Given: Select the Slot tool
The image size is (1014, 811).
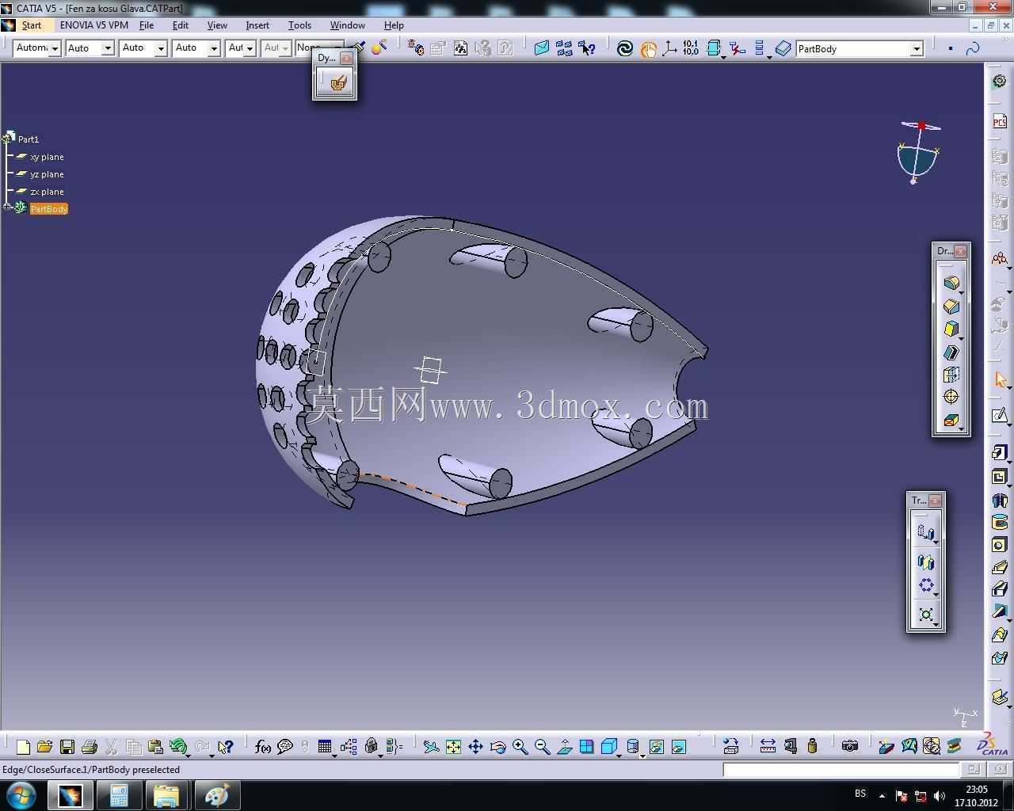Looking at the screenshot, I should [1000, 589].
